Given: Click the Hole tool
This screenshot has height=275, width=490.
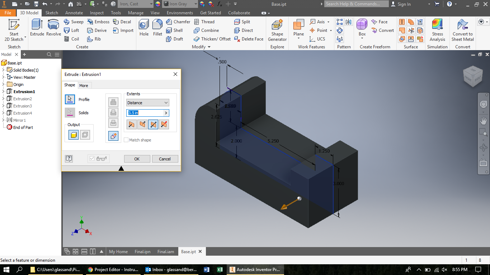Looking at the screenshot, I should (x=144, y=28).
